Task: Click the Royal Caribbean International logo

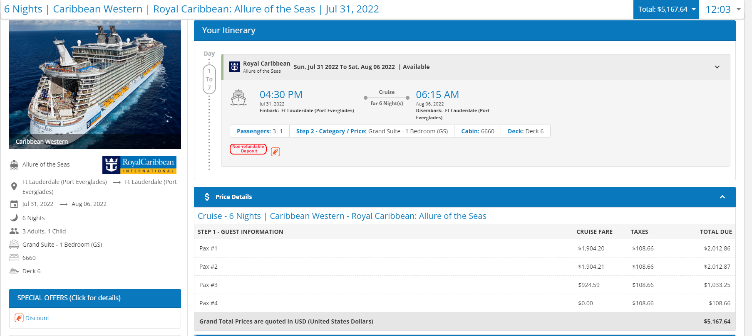Action: [139, 165]
